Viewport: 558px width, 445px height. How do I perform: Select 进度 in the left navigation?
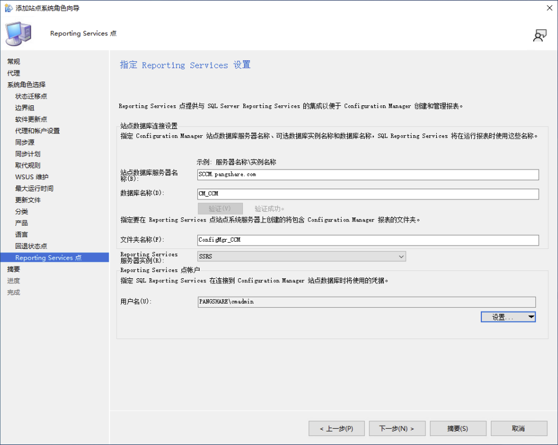click(14, 281)
